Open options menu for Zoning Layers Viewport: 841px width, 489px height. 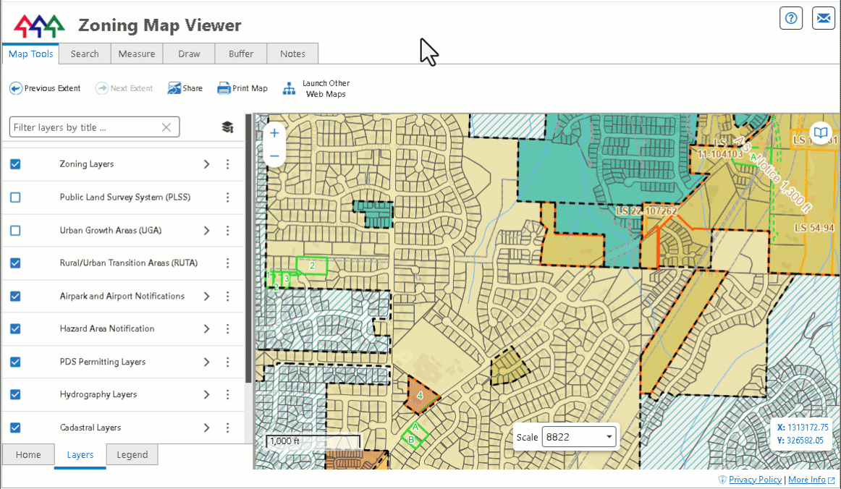tap(227, 164)
